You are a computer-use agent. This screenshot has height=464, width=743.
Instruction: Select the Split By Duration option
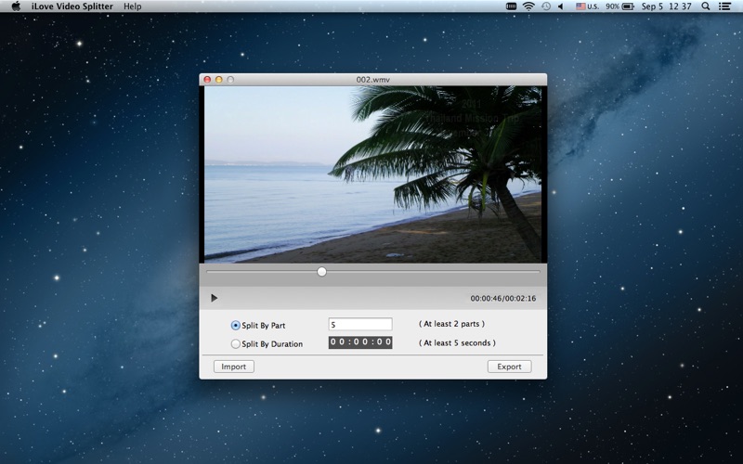point(235,343)
